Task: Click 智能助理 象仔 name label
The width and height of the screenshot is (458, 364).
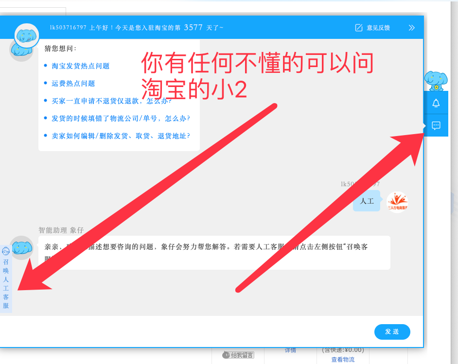Action: click(61, 230)
